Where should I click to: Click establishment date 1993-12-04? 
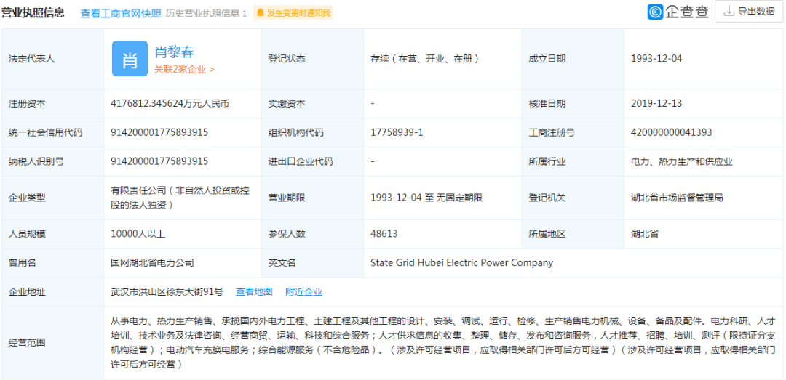656,59
